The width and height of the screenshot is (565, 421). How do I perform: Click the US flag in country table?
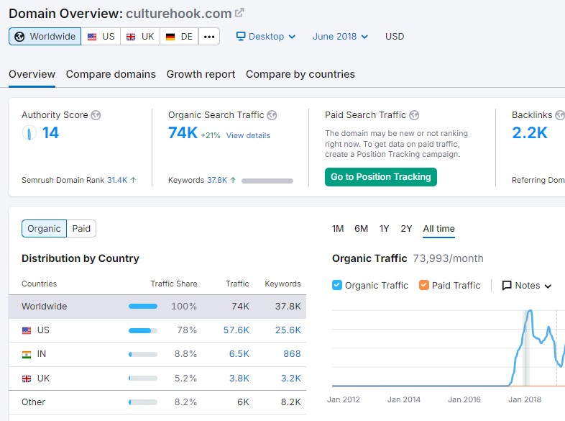click(x=27, y=330)
